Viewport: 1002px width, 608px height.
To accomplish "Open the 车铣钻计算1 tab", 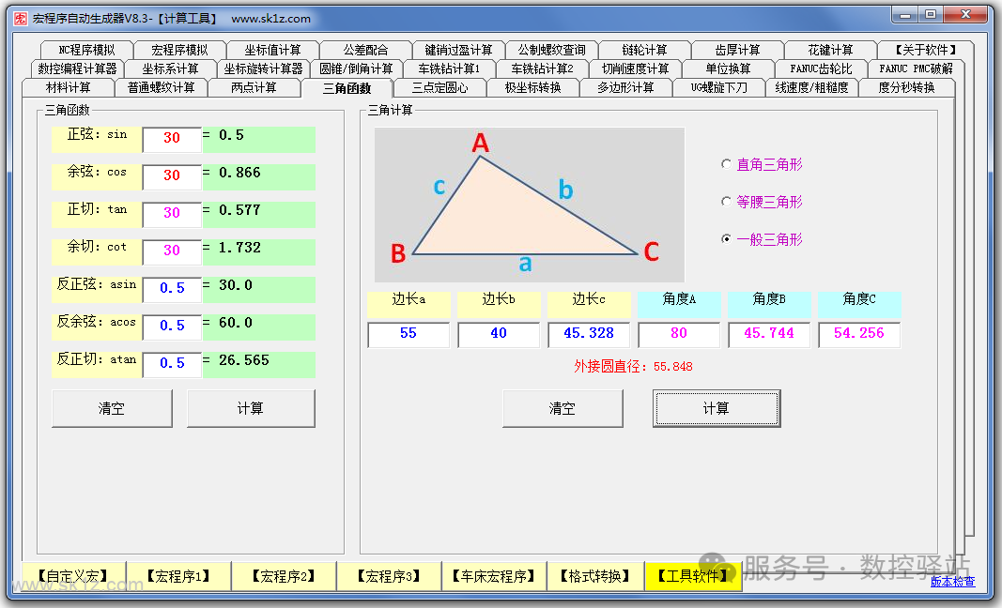I will (449, 68).
